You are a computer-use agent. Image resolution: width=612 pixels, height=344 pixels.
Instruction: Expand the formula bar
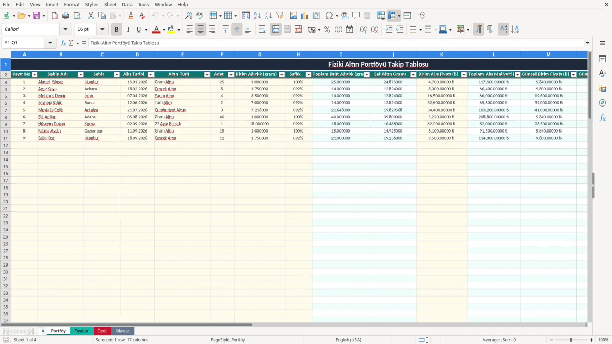(588, 43)
